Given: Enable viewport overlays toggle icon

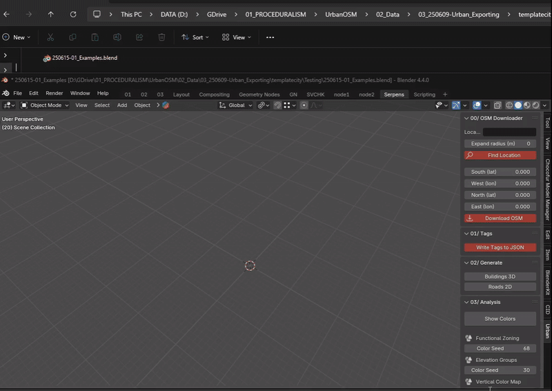Looking at the screenshot, I should [x=477, y=106].
